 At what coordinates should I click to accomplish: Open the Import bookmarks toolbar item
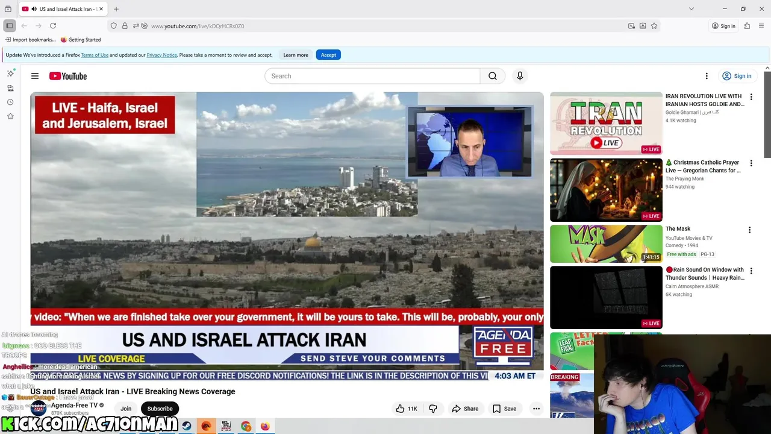pos(30,40)
